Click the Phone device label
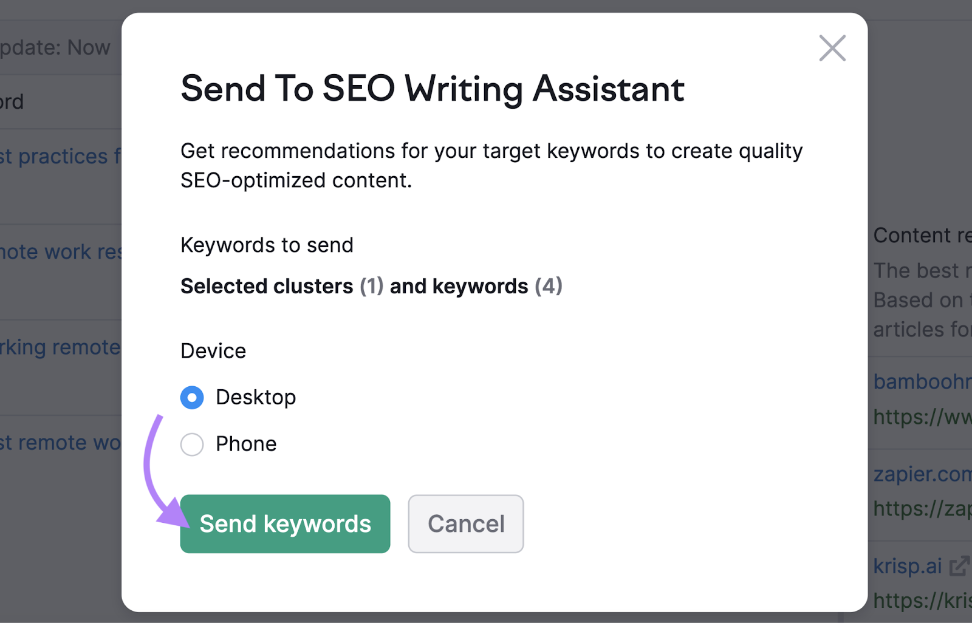This screenshot has width=972, height=623. 246,444
